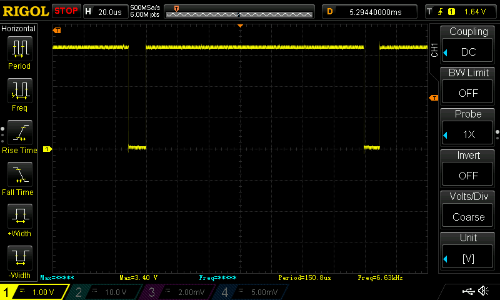The height and width of the screenshot is (300, 500).
Task: Click the channel 1 ground reference marker
Action: 47,149
